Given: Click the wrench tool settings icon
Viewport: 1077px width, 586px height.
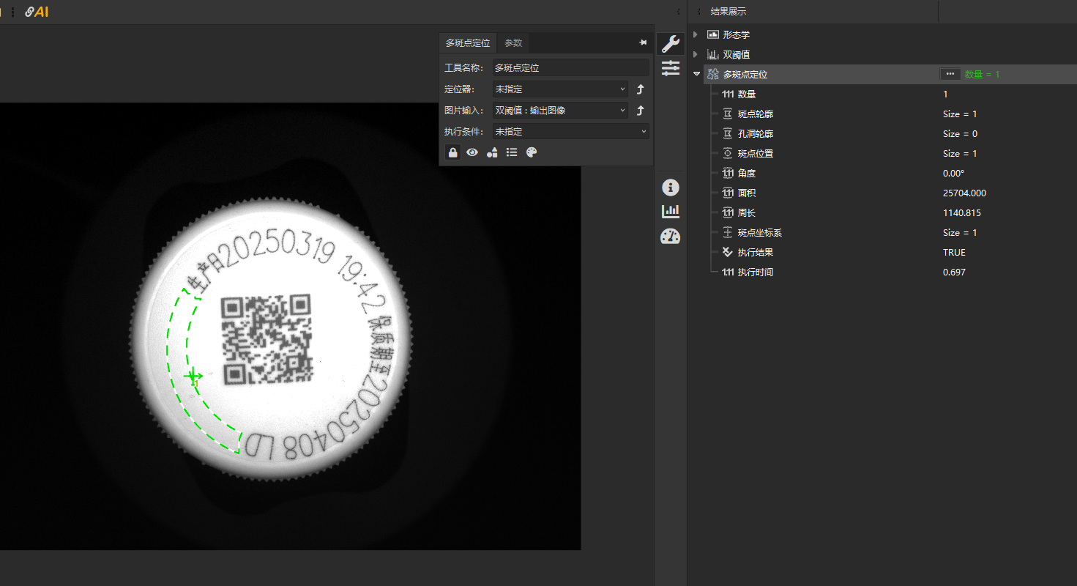Looking at the screenshot, I should coord(671,44).
